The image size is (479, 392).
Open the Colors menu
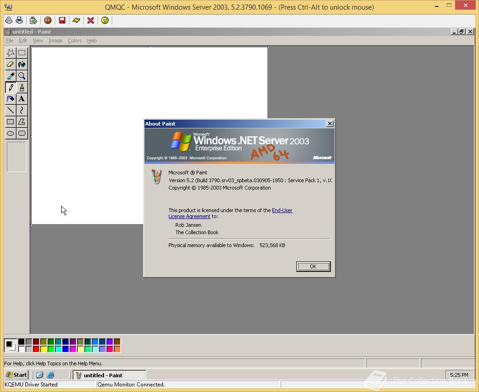pyautogui.click(x=75, y=40)
